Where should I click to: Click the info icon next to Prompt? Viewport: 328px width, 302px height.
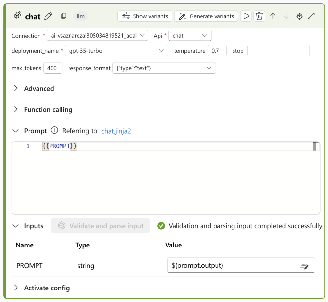pyautogui.click(x=54, y=131)
